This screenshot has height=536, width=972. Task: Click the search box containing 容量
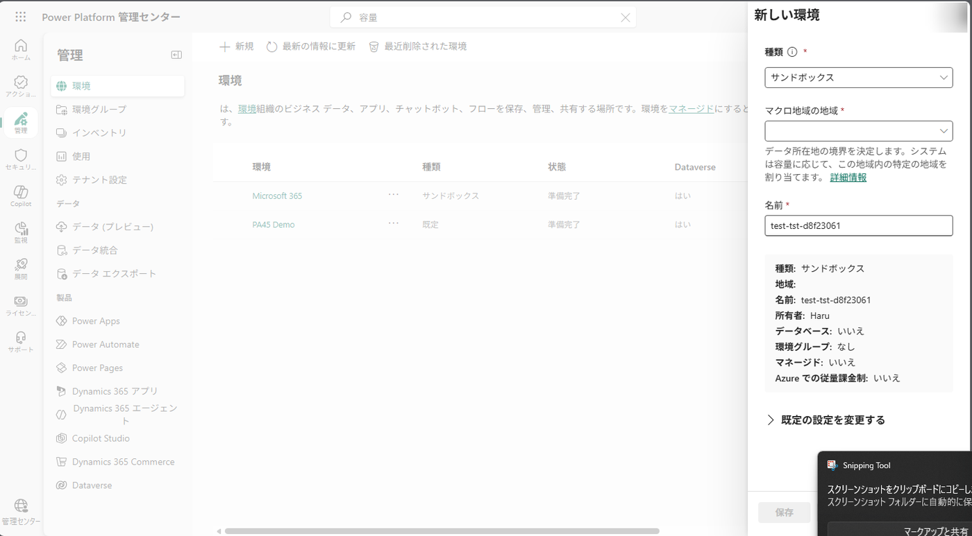483,17
